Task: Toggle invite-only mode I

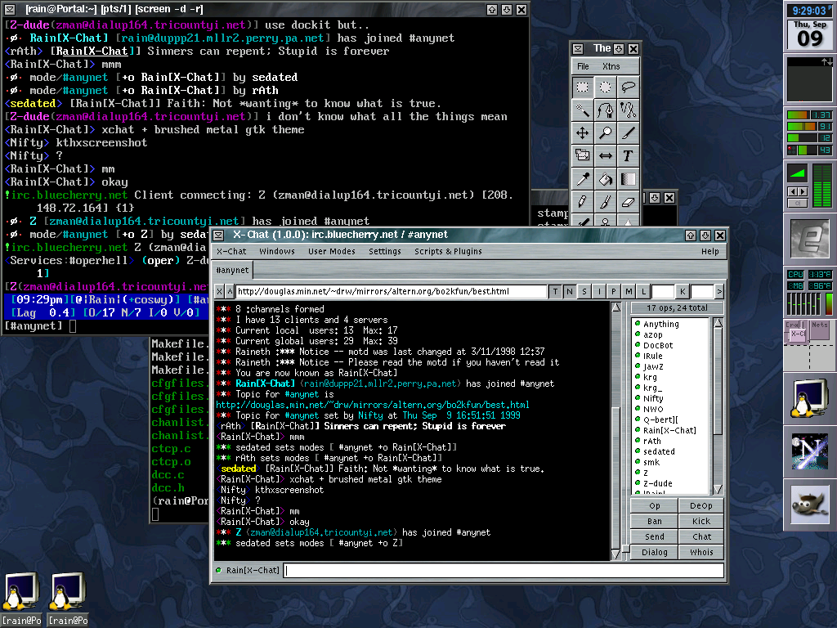Action: [x=599, y=291]
